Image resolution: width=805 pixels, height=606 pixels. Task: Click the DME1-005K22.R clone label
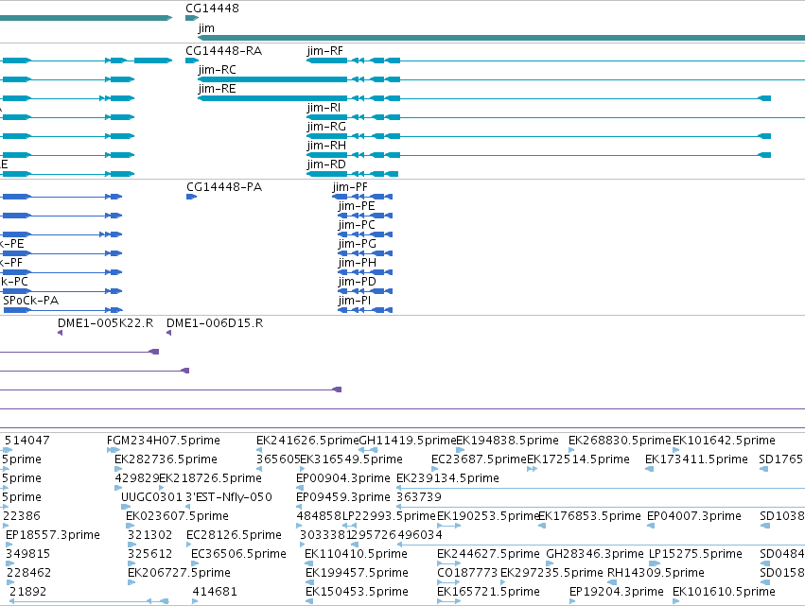coord(105,323)
